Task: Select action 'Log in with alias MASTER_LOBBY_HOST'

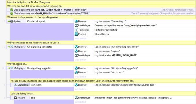Action: click(x=115, y=55)
